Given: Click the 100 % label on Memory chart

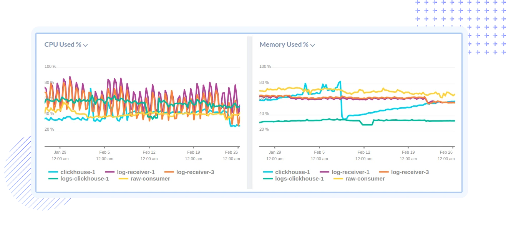Looking at the screenshot, I should [x=265, y=67].
